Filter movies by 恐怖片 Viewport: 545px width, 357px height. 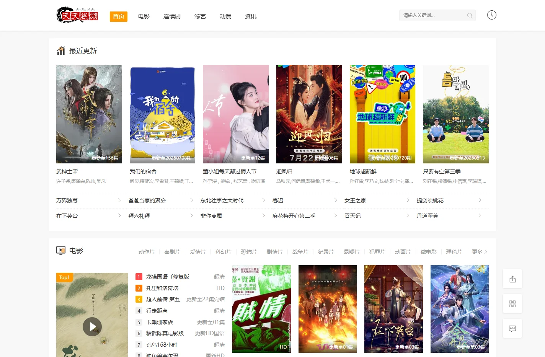point(249,252)
